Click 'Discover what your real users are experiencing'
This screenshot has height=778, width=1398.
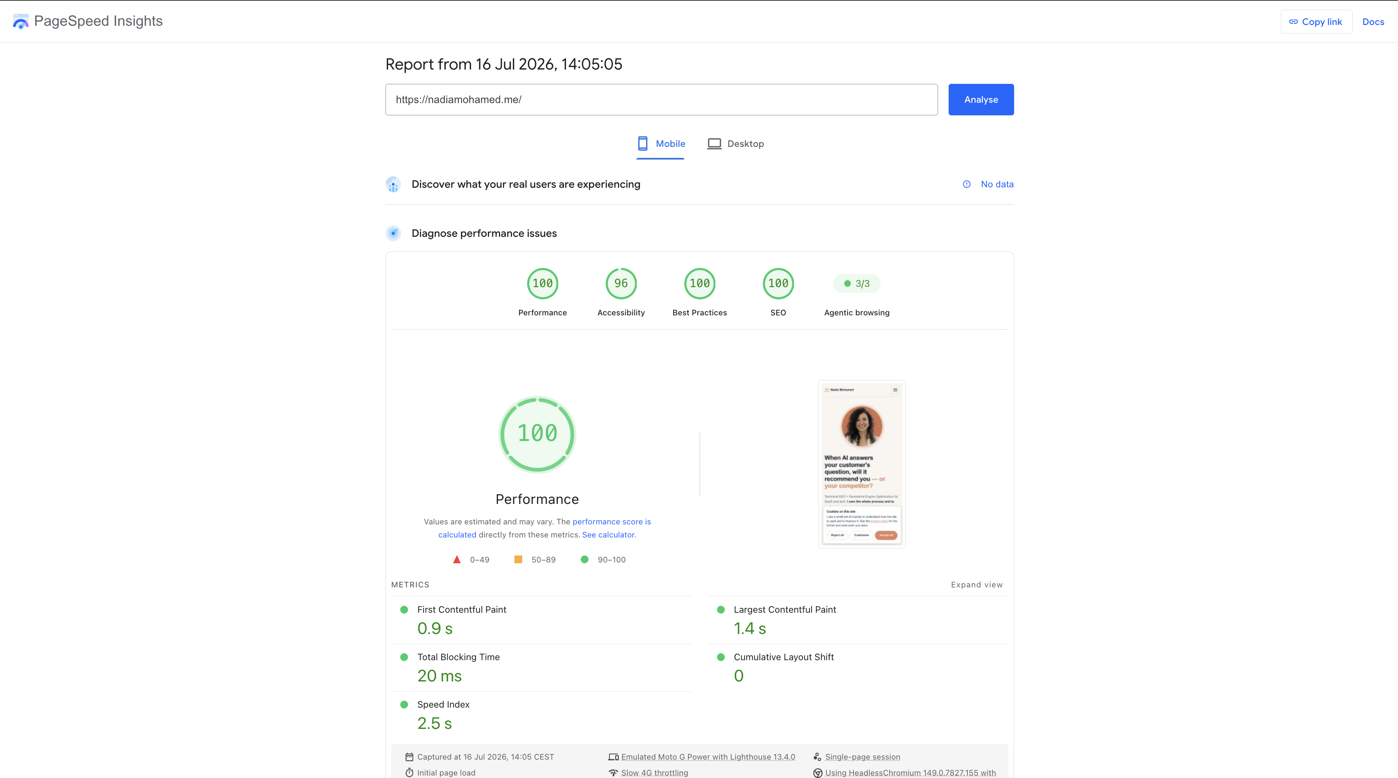coord(525,184)
